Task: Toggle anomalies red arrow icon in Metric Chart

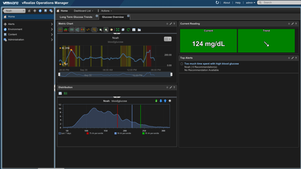Action: pyautogui.click(x=82, y=30)
